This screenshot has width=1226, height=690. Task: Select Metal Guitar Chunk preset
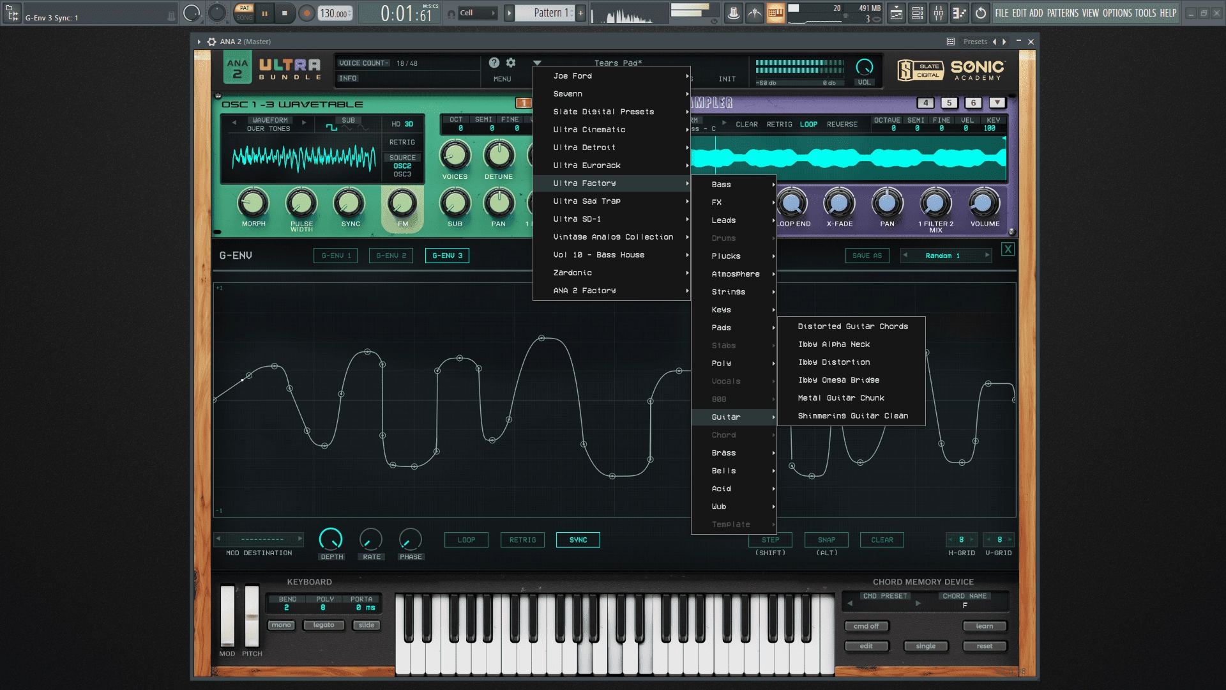coord(852,397)
